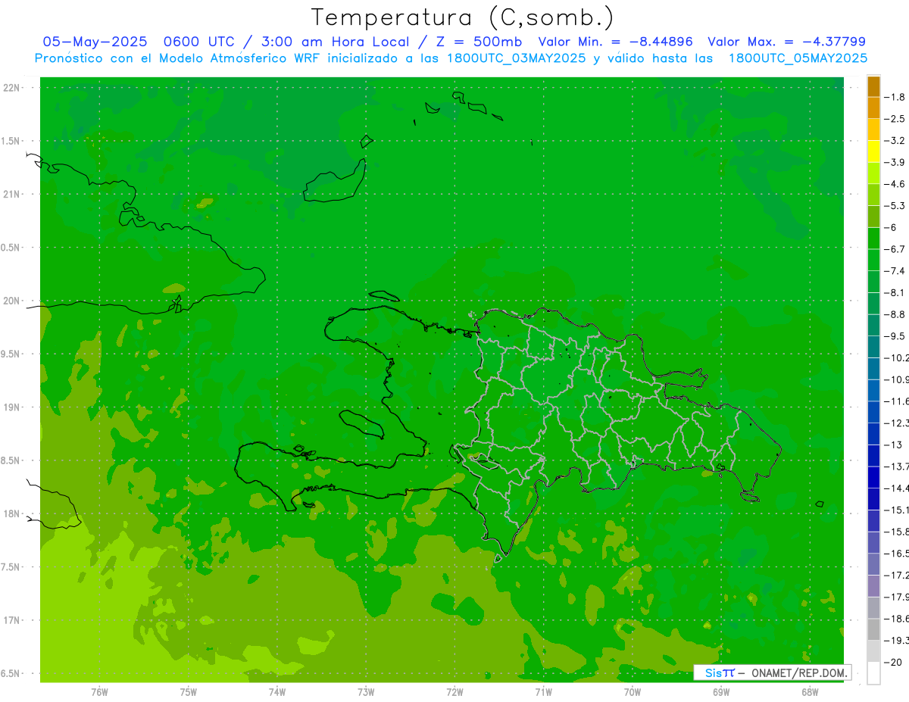Viewport: 909px width, 702px height.
Task: Click the '-17.2' color scale label
Action: [897, 576]
